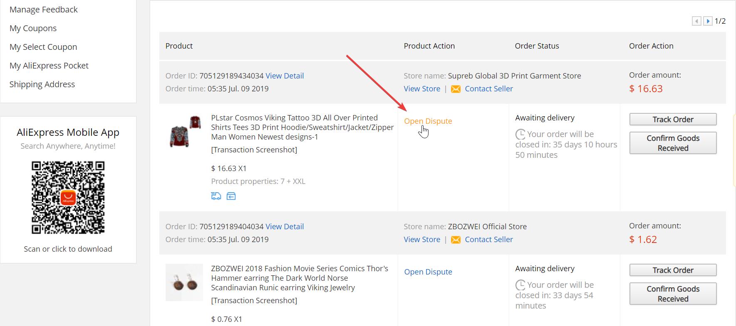
Task: Confirm Goods Received for the earring order
Action: point(672,294)
